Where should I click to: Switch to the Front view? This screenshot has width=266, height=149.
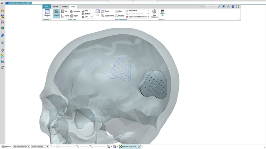[65, 16]
